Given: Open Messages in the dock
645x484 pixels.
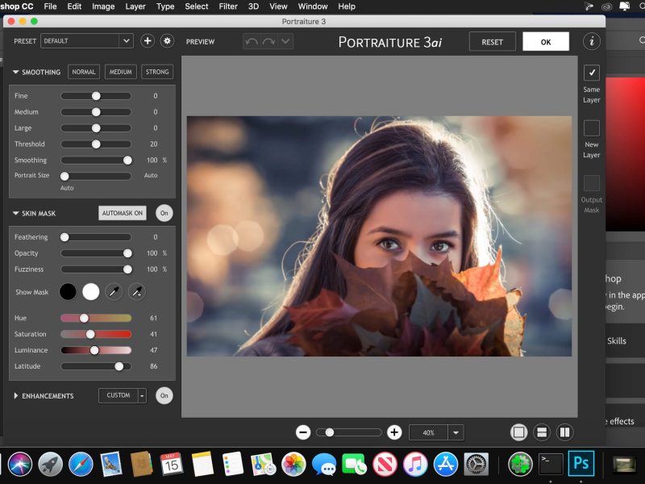Looking at the screenshot, I should (324, 465).
